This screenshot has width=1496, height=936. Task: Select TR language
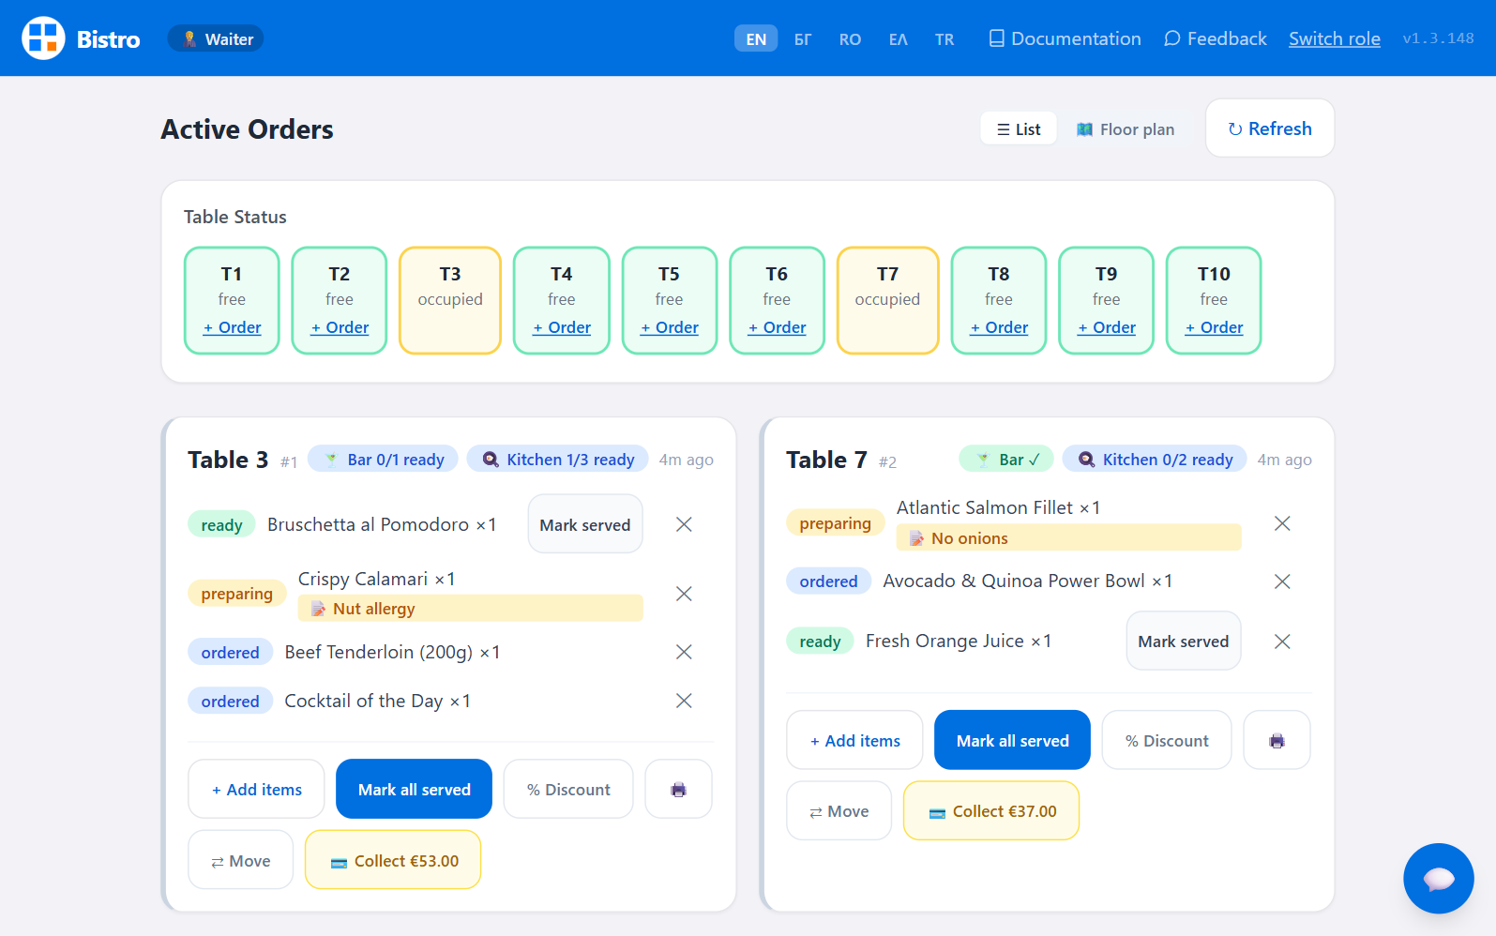coord(944,39)
